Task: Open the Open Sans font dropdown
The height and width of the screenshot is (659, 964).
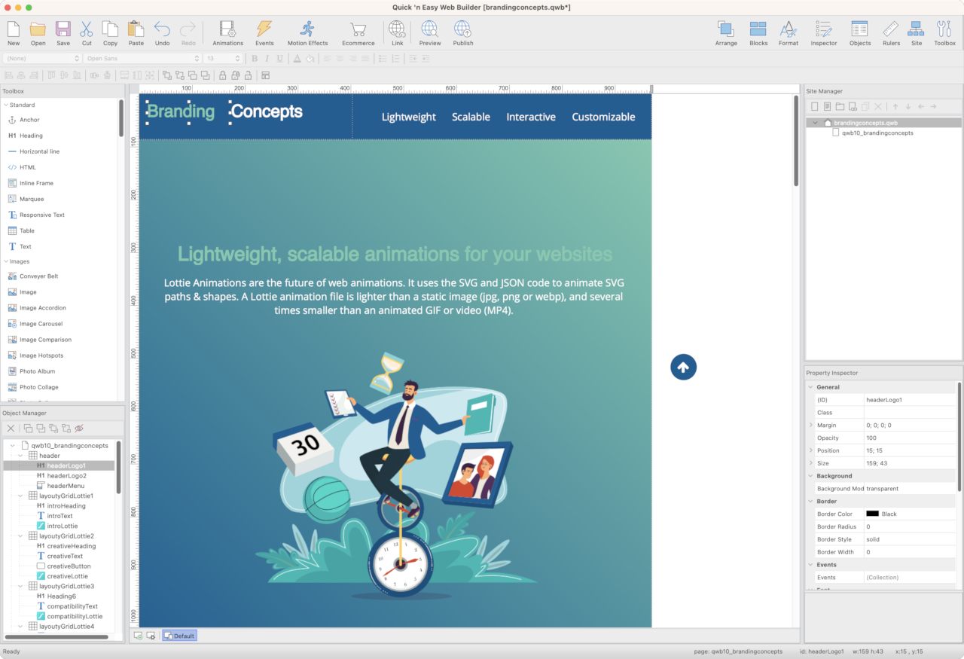Action: pyautogui.click(x=142, y=59)
